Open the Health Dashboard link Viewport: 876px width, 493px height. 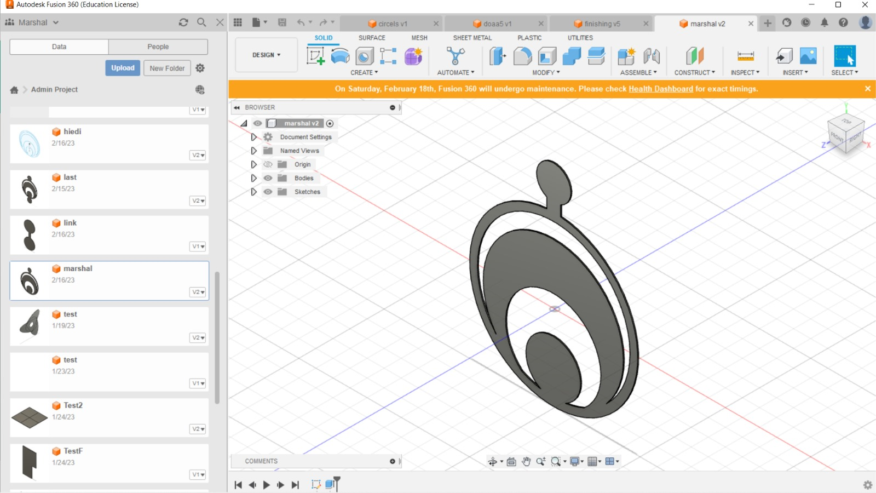[661, 89]
